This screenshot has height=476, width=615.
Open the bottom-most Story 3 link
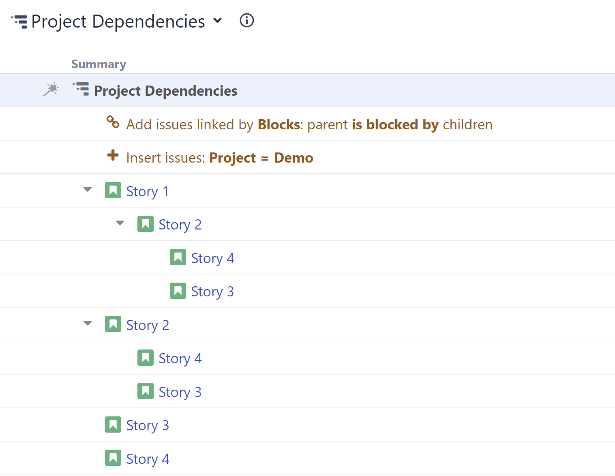(147, 425)
